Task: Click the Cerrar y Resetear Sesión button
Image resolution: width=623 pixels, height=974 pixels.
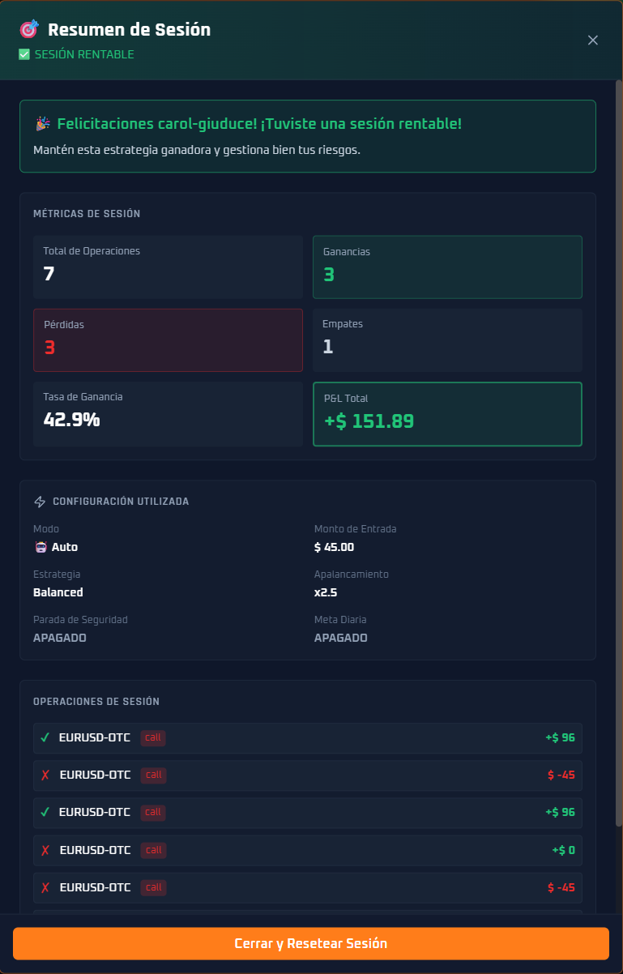Action: 311,943
